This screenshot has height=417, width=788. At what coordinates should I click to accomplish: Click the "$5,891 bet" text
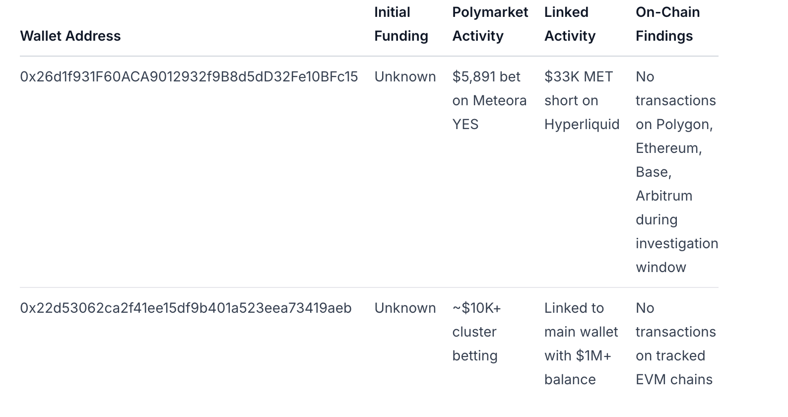tap(486, 77)
